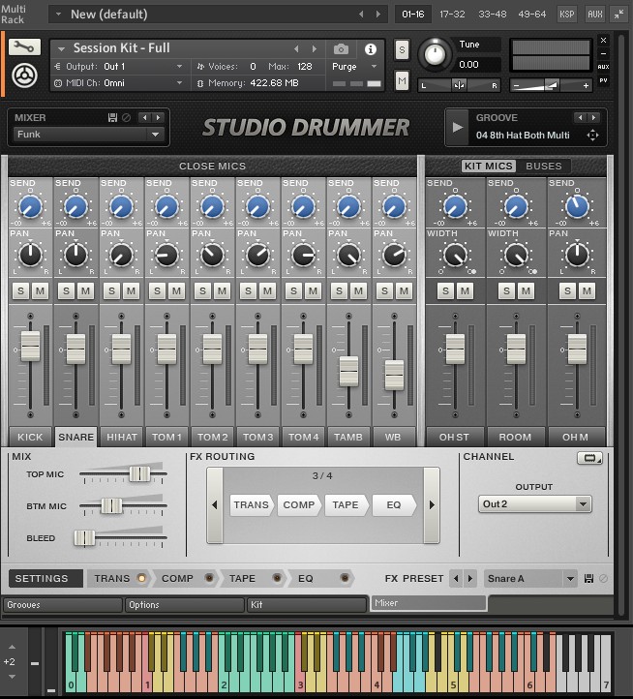Open the MIDI Ch Omni dropdown

point(119,83)
